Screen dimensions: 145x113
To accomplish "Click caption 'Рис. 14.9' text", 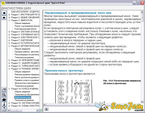I will coord(122,82).
